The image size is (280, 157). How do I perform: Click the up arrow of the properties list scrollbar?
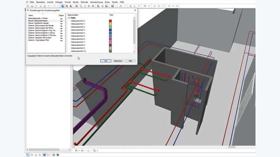[x=134, y=18]
